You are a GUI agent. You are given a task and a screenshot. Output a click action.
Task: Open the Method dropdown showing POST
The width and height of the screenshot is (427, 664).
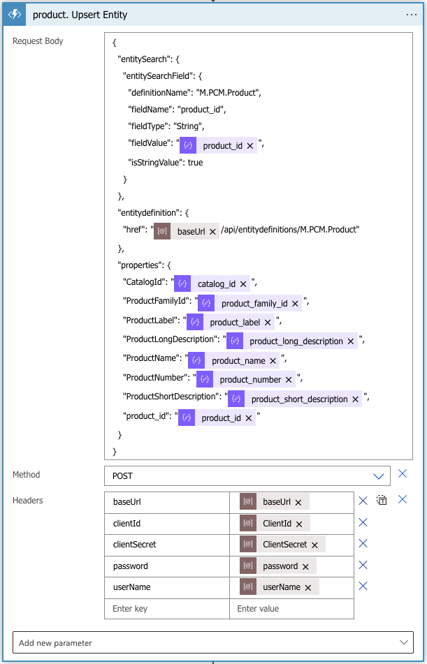pos(247,476)
